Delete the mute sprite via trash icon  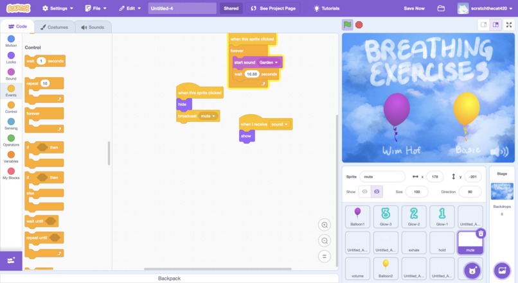[481, 234]
